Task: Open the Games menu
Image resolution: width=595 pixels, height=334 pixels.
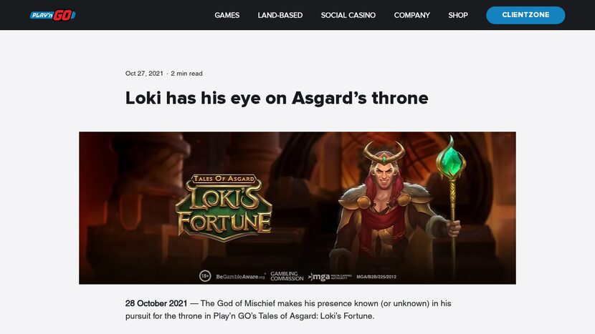Action: click(x=227, y=15)
